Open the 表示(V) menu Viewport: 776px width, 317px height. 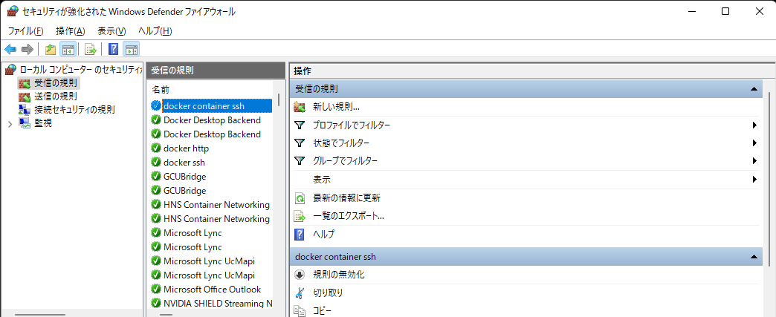point(111,30)
